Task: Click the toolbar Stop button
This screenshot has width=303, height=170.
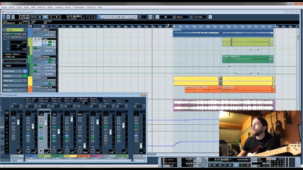Action: tap(45, 17)
